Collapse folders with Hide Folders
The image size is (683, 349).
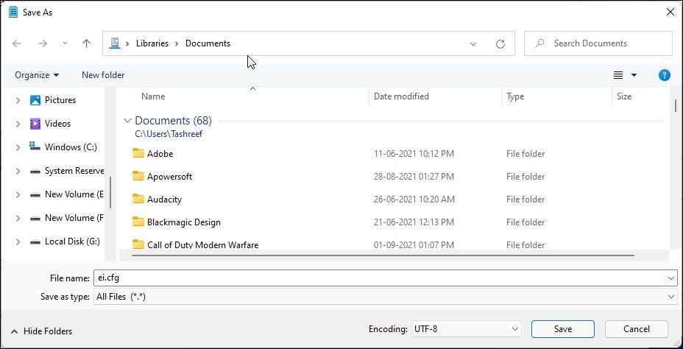[41, 331]
